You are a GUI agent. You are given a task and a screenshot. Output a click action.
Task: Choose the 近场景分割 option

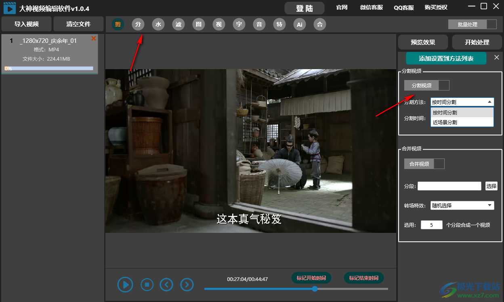[462, 122]
